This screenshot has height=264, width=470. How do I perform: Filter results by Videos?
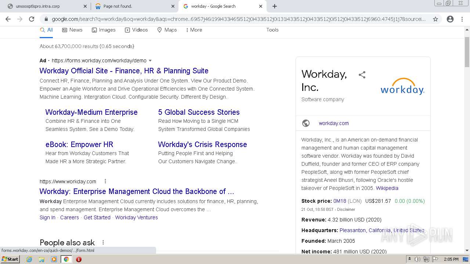136,30
